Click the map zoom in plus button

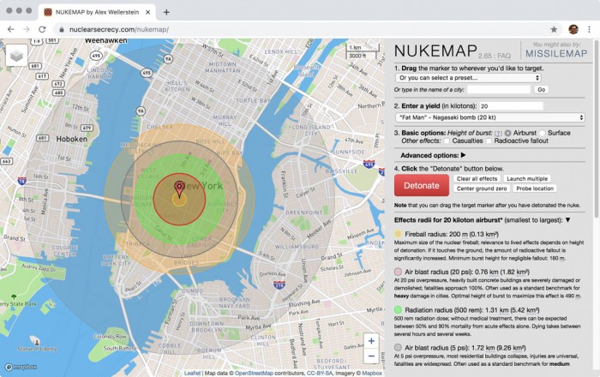point(370,340)
